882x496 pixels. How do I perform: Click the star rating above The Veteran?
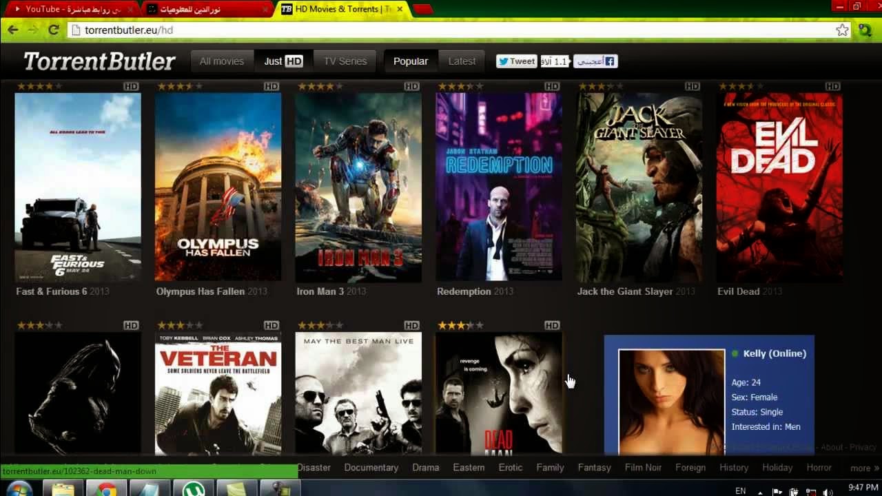(180, 325)
